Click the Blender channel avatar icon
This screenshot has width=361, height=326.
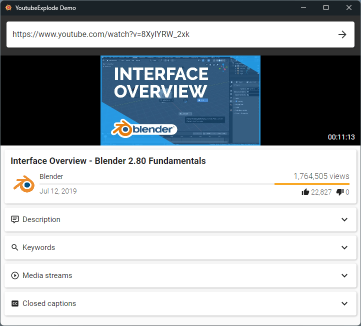pyautogui.click(x=24, y=183)
